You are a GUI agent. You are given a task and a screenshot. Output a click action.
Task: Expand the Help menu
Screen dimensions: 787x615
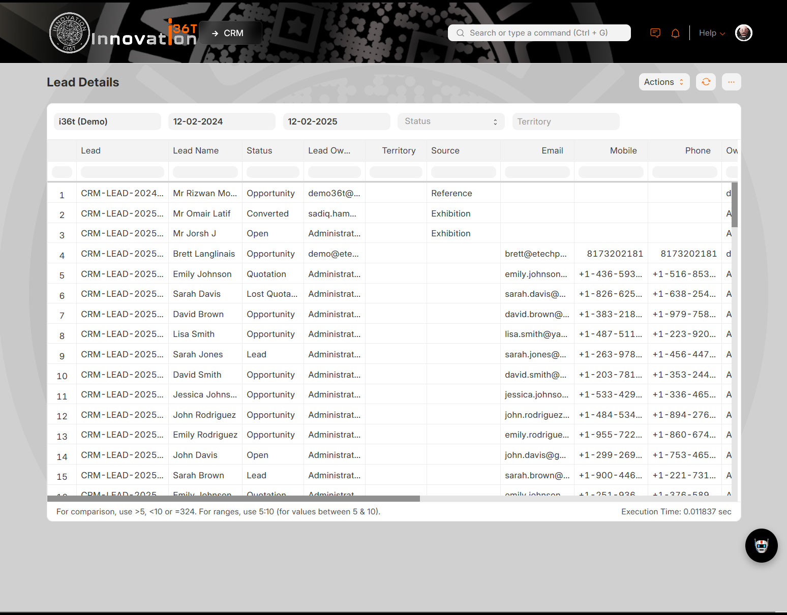pos(711,33)
